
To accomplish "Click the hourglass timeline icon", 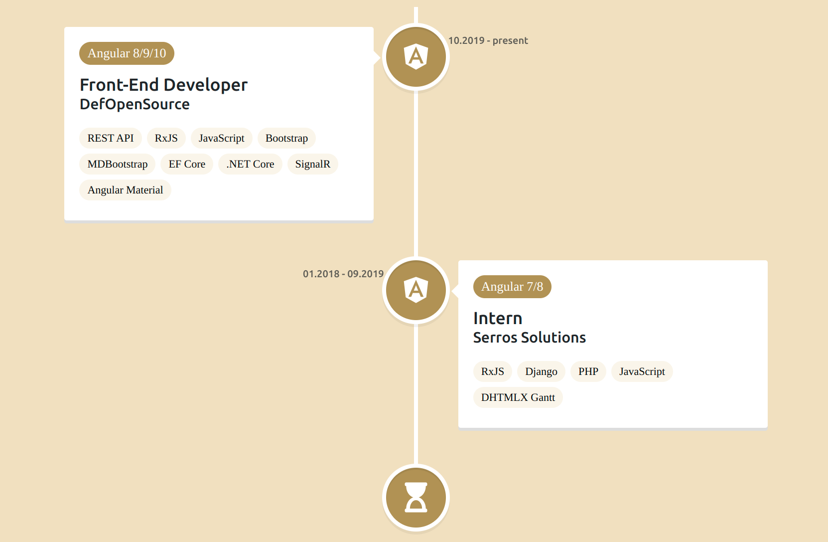I will click(x=416, y=498).
